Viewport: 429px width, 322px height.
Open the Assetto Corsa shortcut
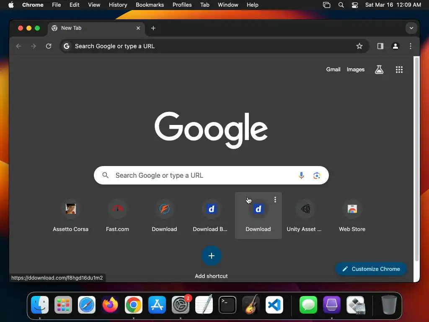click(x=70, y=216)
